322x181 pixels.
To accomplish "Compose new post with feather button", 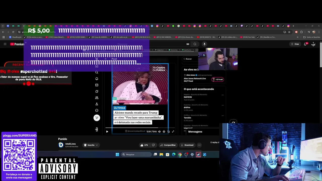I will (x=97, y=118).
